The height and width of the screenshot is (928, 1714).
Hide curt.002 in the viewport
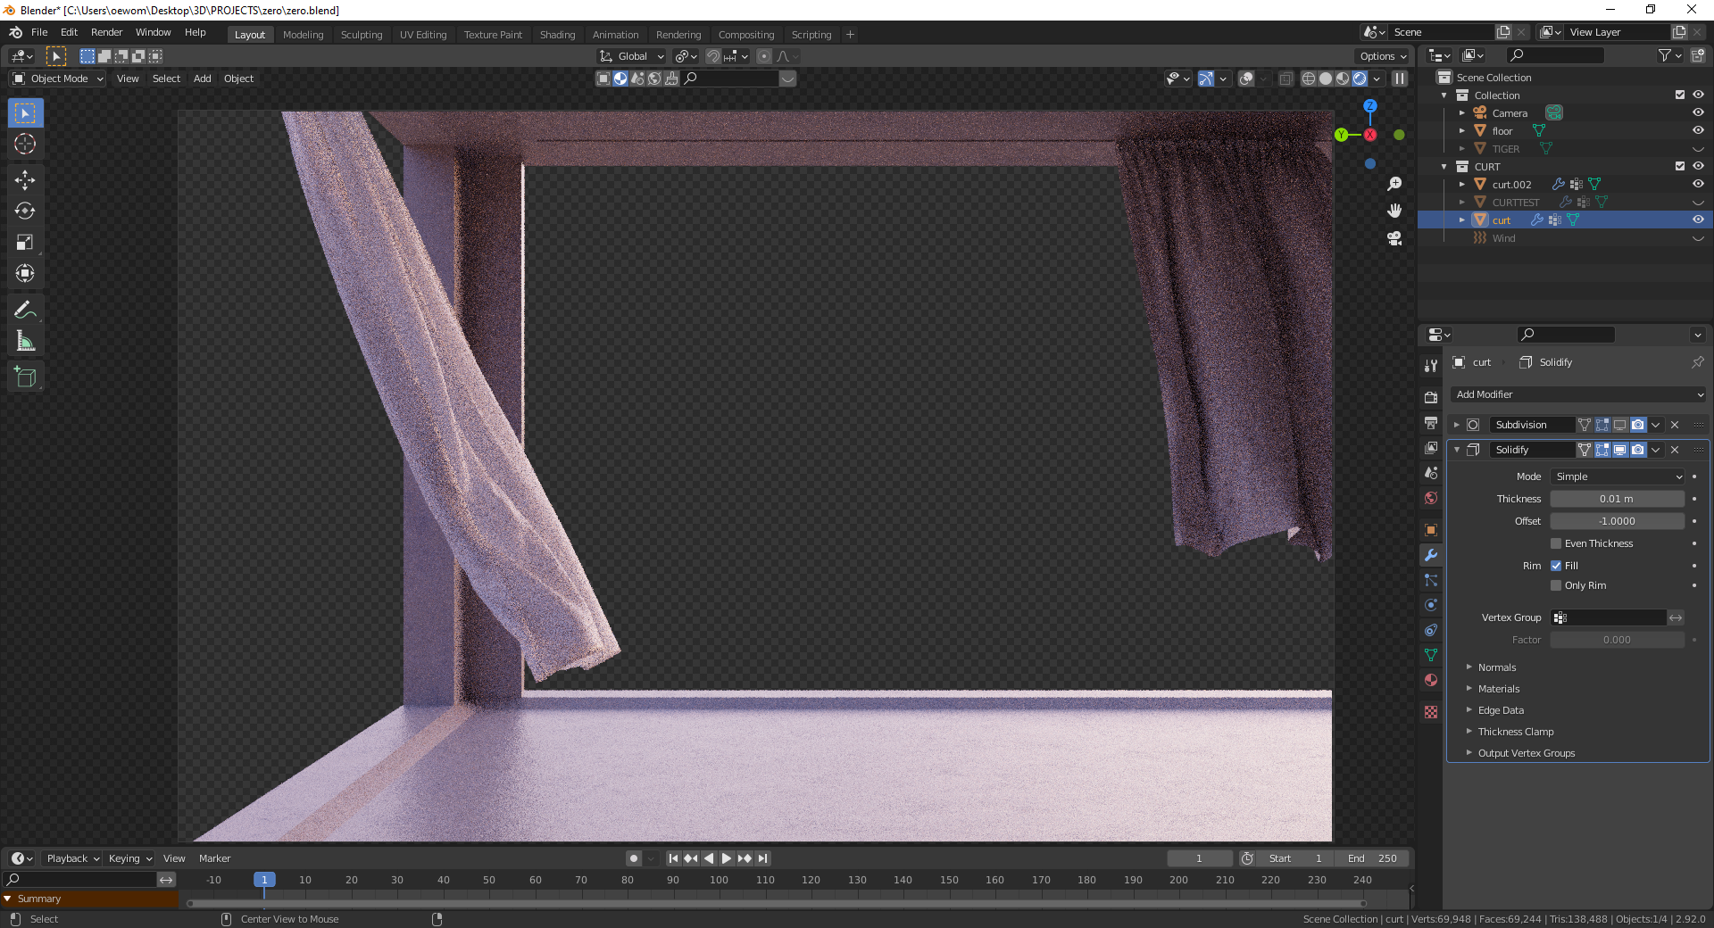pos(1698,185)
